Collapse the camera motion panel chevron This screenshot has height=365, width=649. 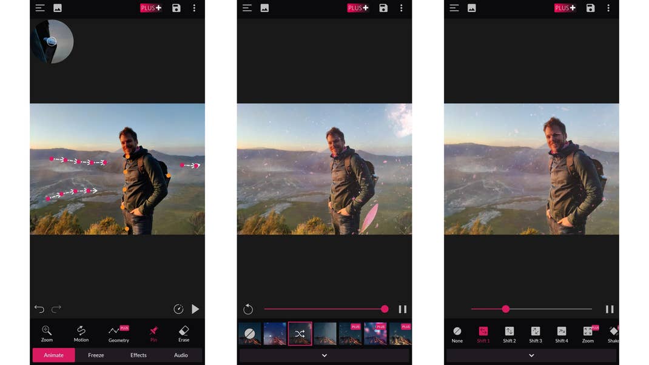pyautogui.click(x=531, y=355)
